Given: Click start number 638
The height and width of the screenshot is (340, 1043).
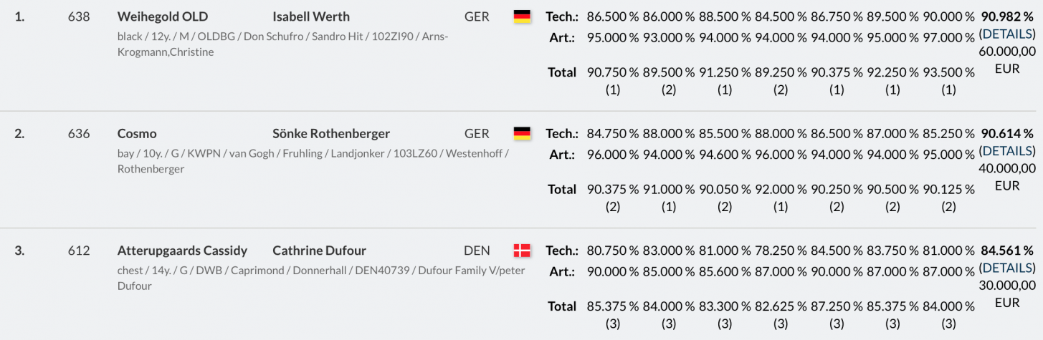Looking at the screenshot, I should tap(78, 16).
